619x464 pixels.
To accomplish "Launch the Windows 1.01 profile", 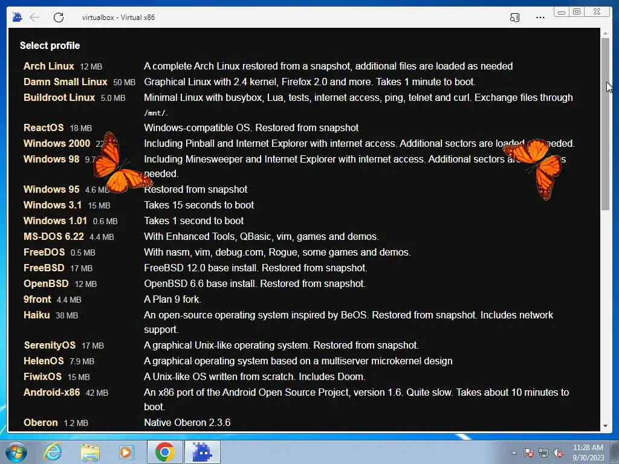I will pyautogui.click(x=55, y=221).
